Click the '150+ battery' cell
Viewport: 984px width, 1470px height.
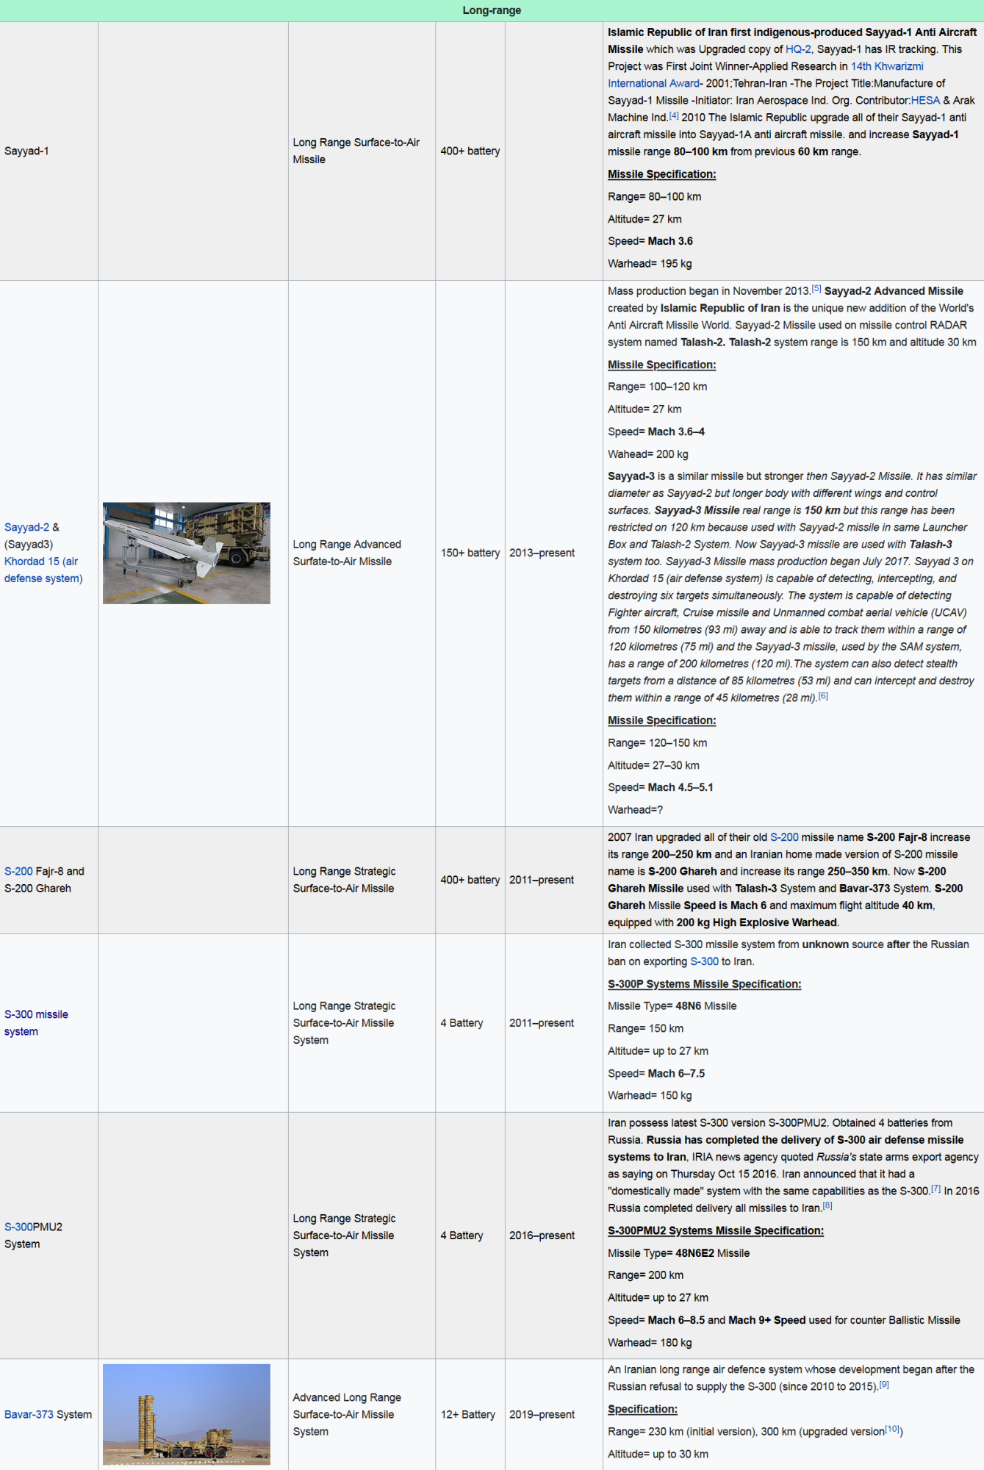470,553
